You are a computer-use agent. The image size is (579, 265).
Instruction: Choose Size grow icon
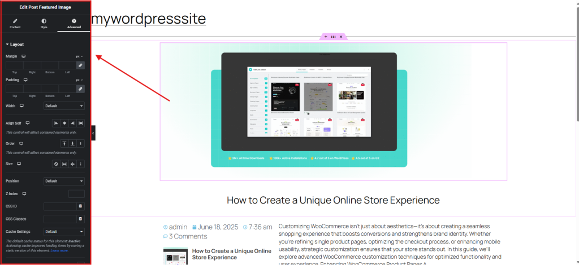click(64, 164)
